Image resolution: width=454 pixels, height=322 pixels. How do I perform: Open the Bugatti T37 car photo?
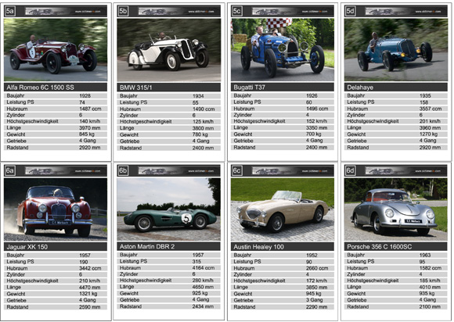[283, 50]
